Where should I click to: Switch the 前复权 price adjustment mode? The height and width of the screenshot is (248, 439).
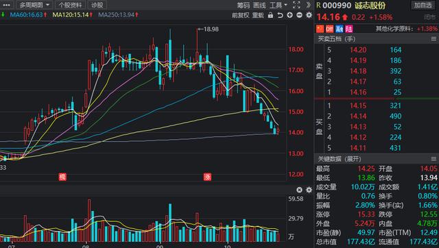240,15
